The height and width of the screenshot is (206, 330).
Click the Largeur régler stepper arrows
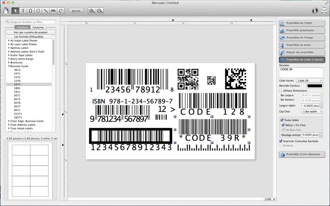(x=321, y=106)
